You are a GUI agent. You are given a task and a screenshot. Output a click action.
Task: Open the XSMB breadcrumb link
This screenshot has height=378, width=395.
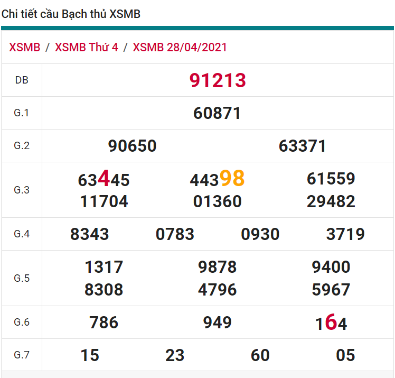[25, 47]
